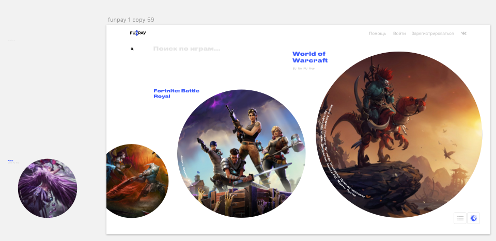This screenshot has height=241, width=496.
Task: Click the EU region tag under World of Warcraft
Action: pos(295,68)
